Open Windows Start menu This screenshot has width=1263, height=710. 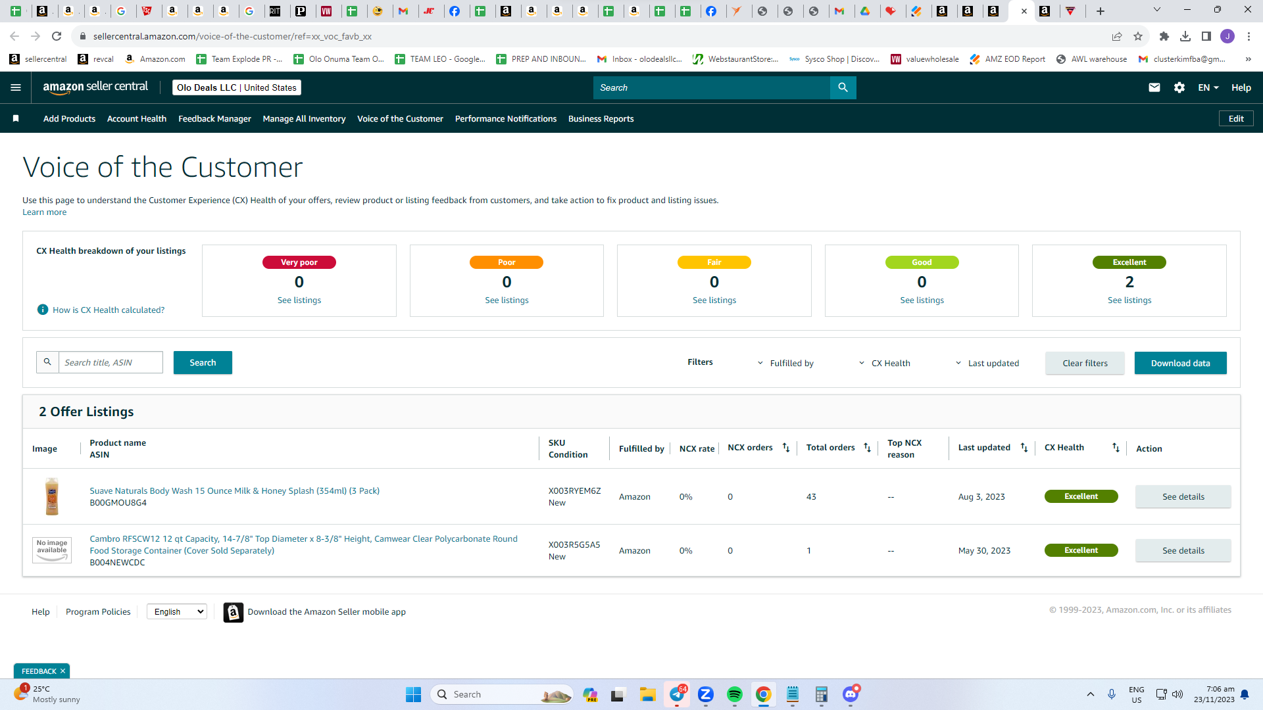tap(413, 694)
